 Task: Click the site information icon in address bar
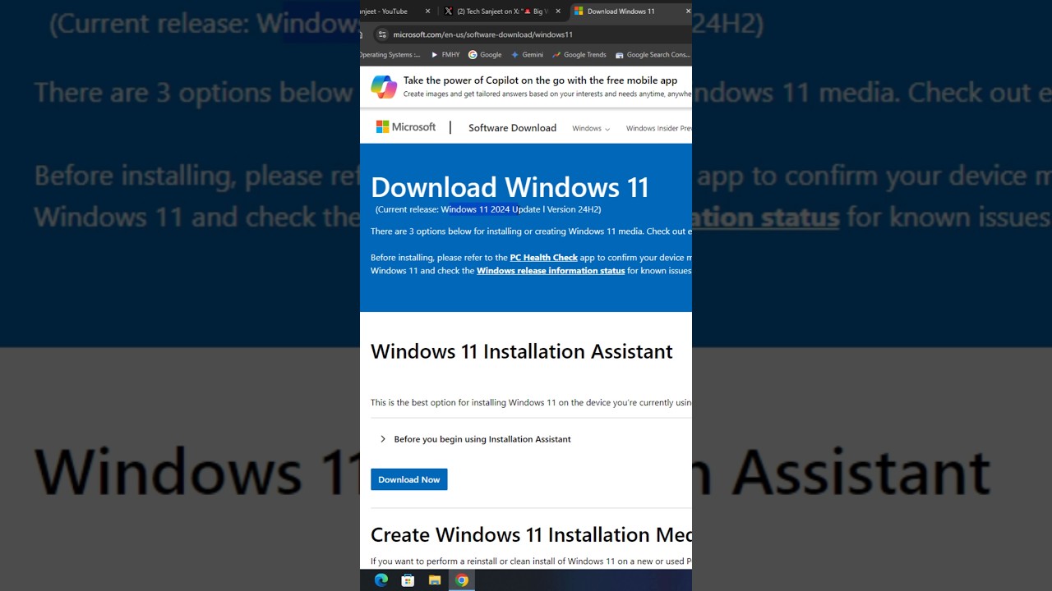click(x=382, y=34)
